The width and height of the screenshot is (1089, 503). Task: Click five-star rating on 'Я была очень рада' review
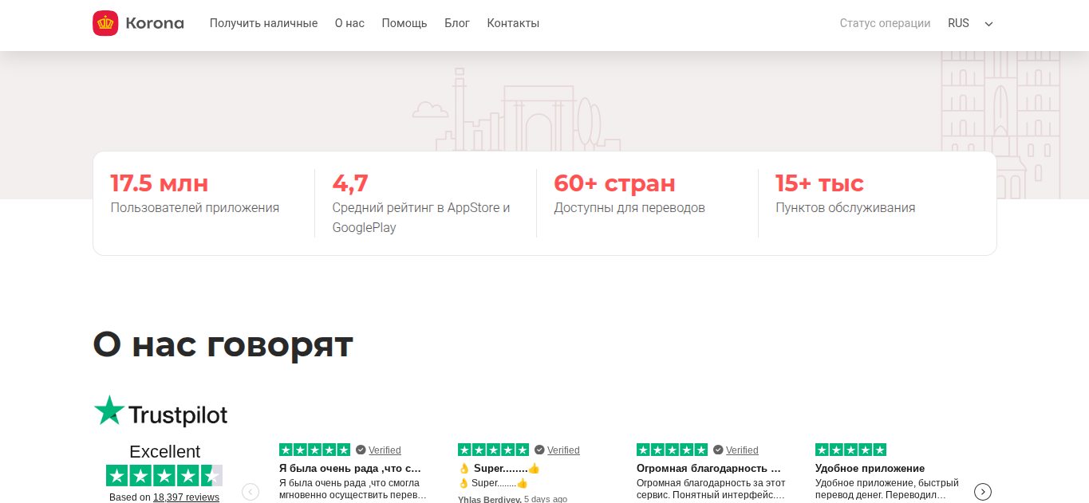click(314, 450)
